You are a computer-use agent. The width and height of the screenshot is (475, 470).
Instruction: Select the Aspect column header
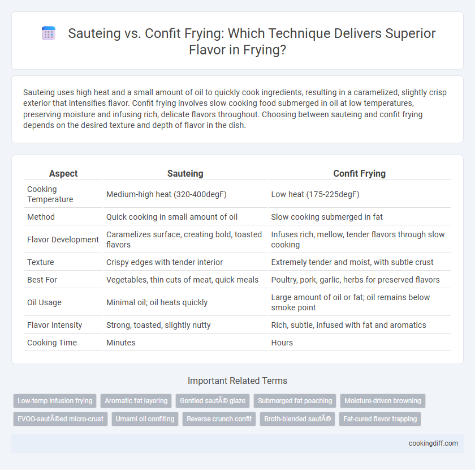click(63, 173)
